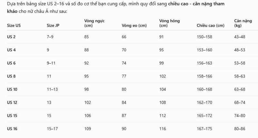Click the Vòng eo (cm) header
Screen dimensions: 258x138
[134, 26]
